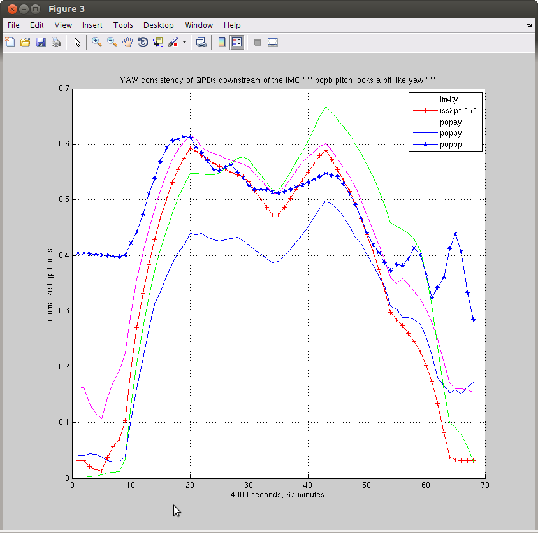Open the Help menu
This screenshot has width=538, height=533.
tap(232, 25)
